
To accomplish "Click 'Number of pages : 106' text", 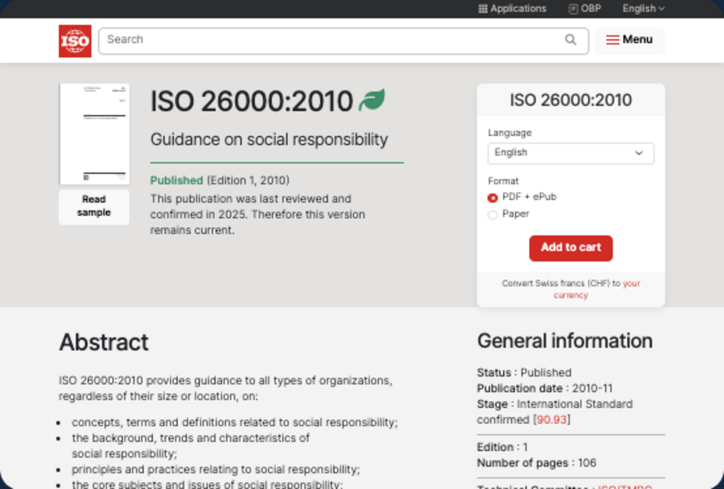I will (x=536, y=463).
